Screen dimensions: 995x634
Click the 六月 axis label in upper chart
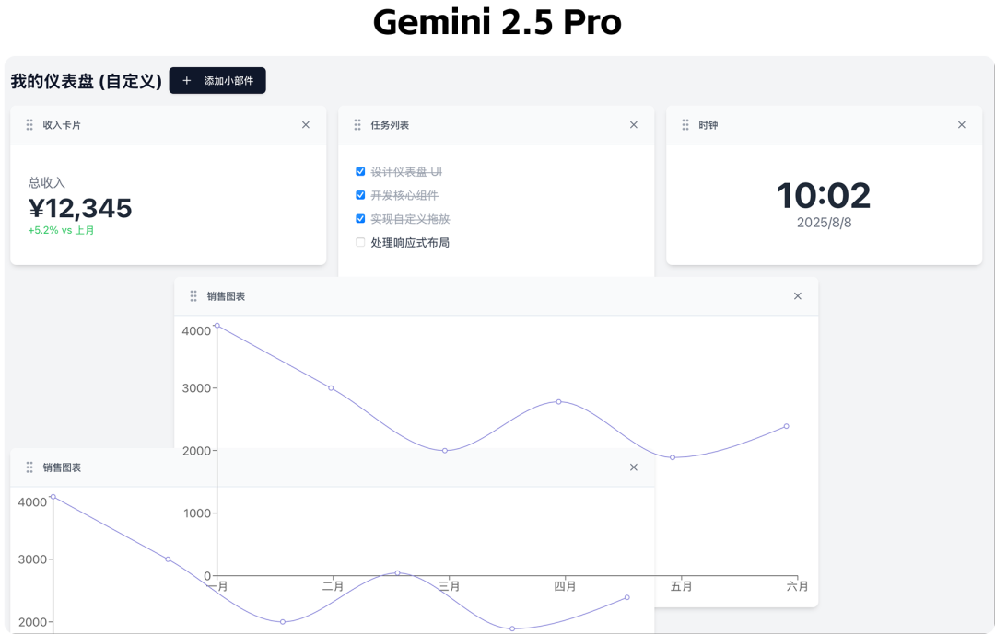tap(797, 586)
